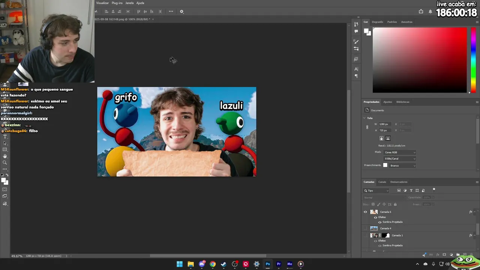
Task: Lock image pixels brush icon
Action: pos(378,204)
